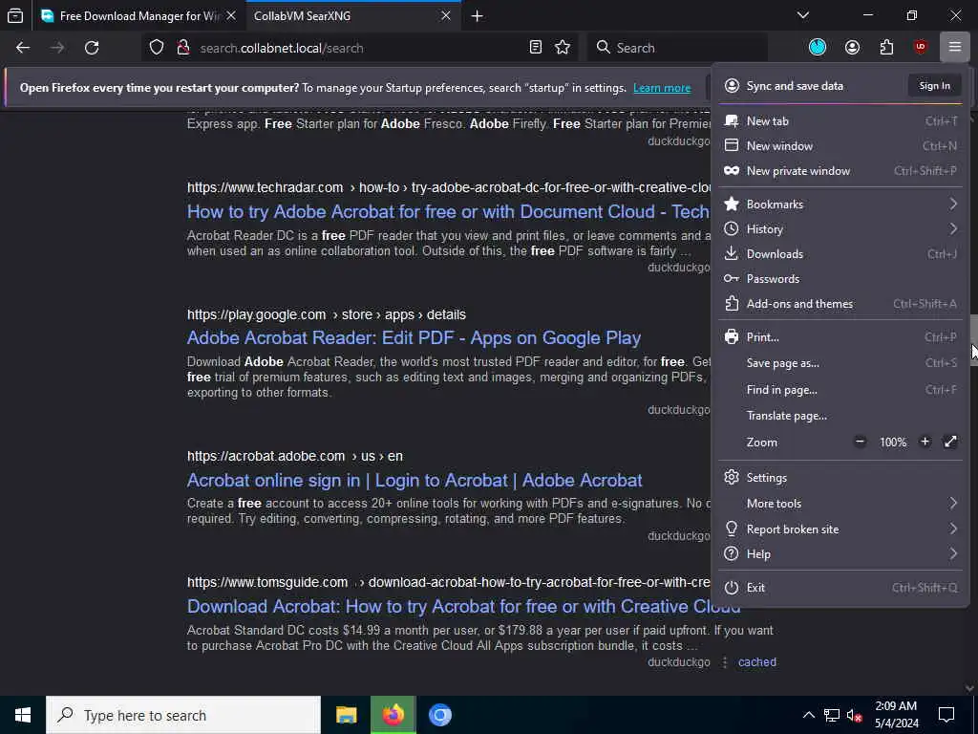
Task: Open Add-ons and themes
Action: [840, 304]
